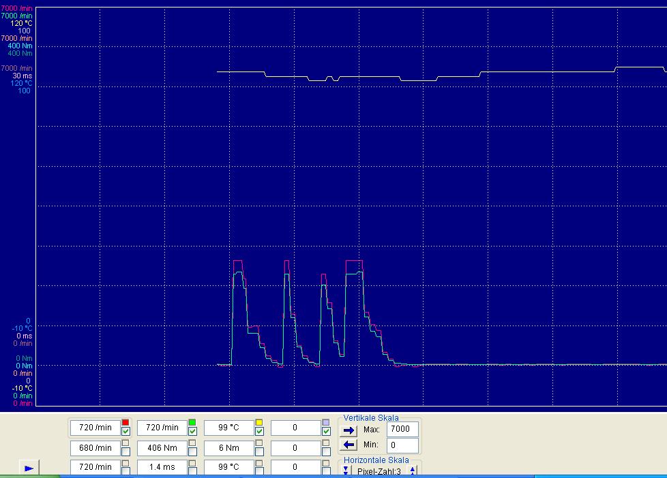Select the 406 Nm value field
The height and width of the screenshot is (478, 667).
click(x=162, y=448)
